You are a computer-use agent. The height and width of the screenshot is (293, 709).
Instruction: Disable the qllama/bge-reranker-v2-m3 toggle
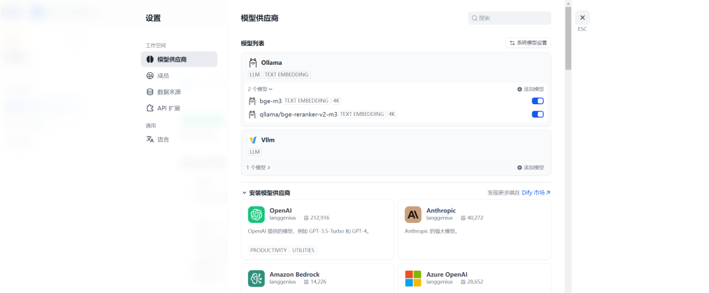[538, 114]
